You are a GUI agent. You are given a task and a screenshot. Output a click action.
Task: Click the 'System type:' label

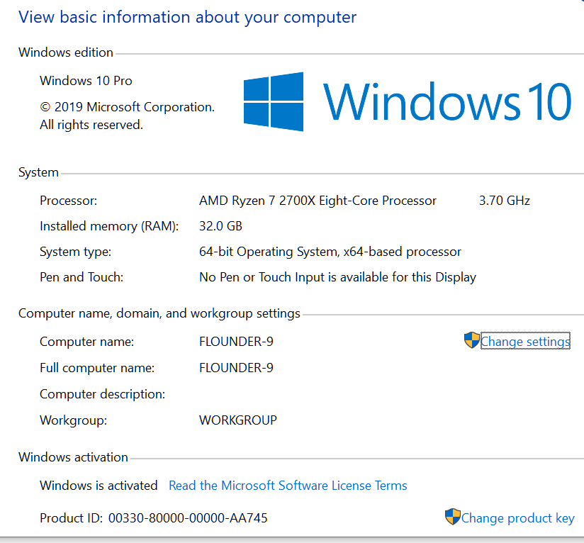[x=76, y=252]
